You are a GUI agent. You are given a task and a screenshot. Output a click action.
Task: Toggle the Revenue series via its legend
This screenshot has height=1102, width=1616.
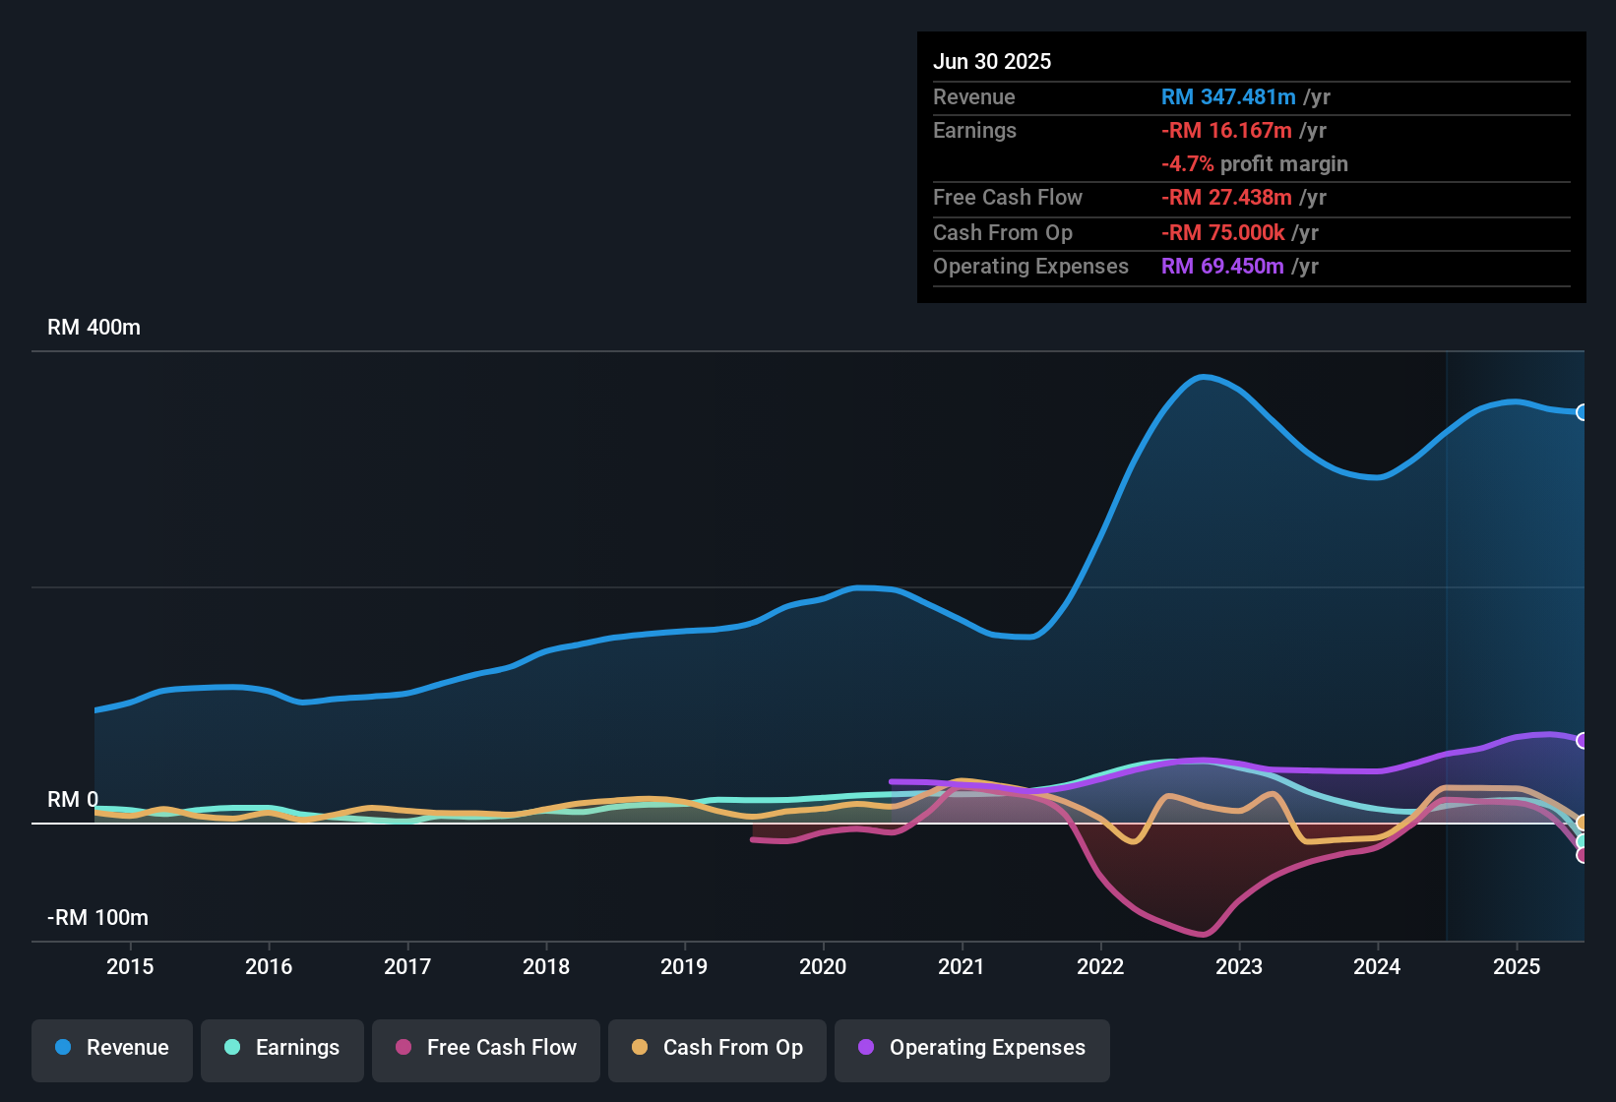pyautogui.click(x=111, y=1048)
